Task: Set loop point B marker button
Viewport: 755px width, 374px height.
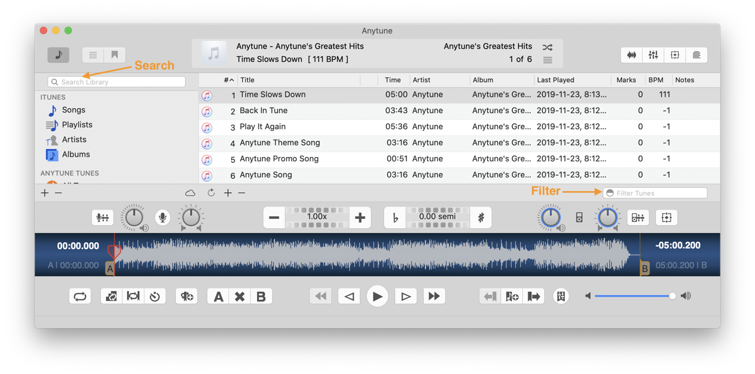Action: coord(261,297)
